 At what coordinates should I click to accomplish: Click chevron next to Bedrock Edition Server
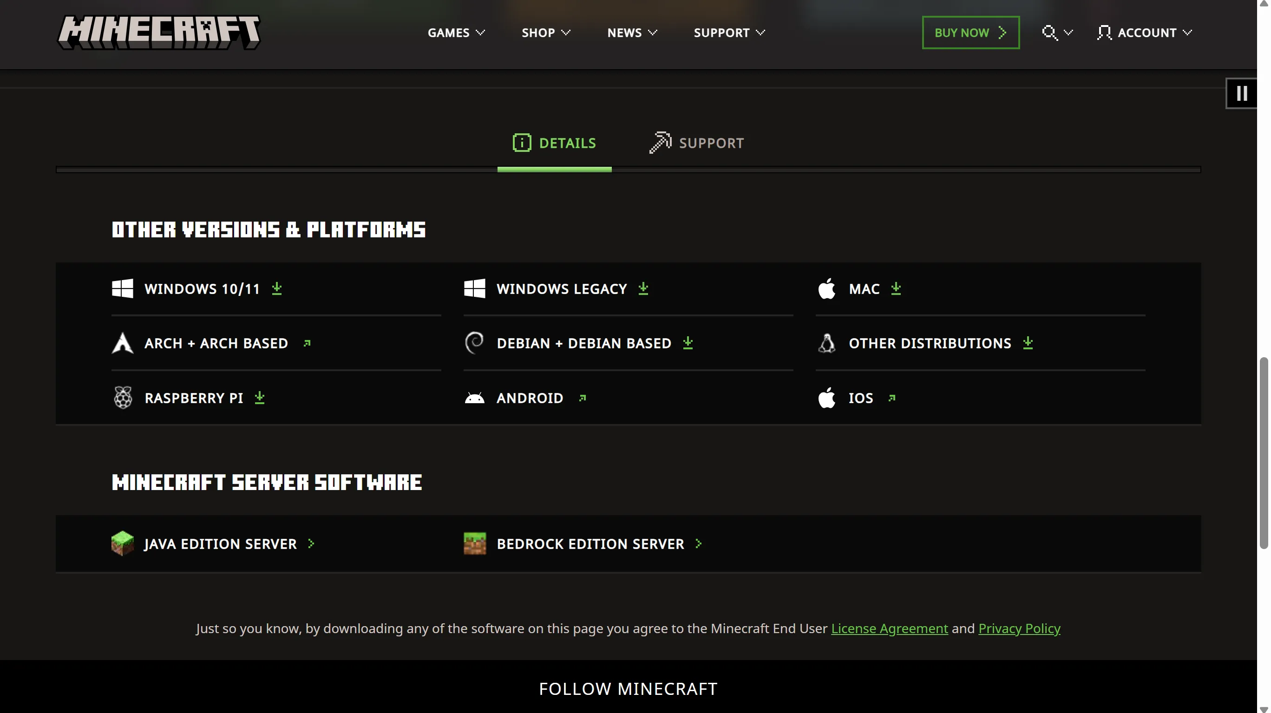point(699,544)
